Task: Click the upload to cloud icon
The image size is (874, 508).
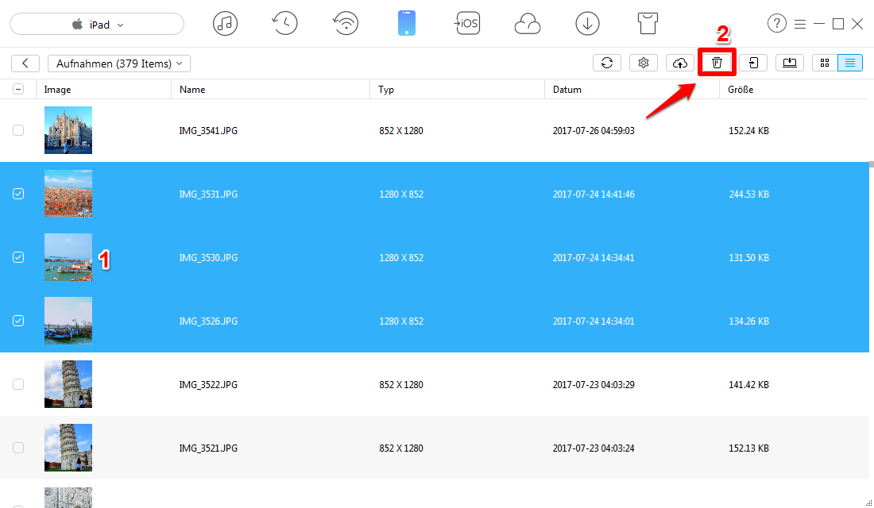Action: coord(680,63)
